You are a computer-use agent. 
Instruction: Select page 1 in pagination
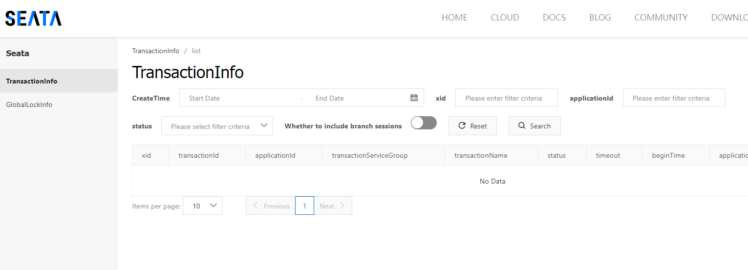[304, 206]
